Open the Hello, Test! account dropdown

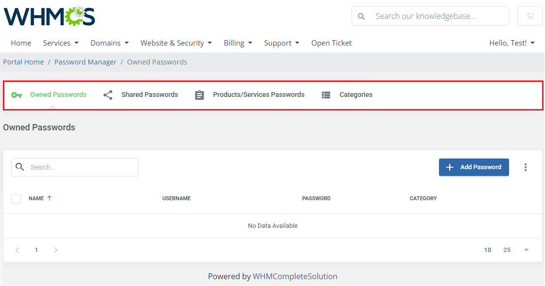click(512, 43)
